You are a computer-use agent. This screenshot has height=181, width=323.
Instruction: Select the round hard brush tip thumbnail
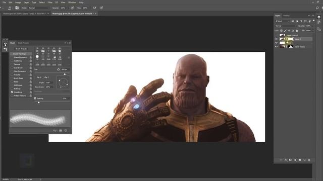click(37, 56)
